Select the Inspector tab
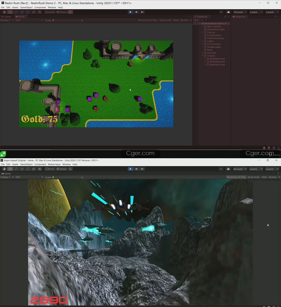This screenshot has height=307, width=281. click(x=239, y=17)
